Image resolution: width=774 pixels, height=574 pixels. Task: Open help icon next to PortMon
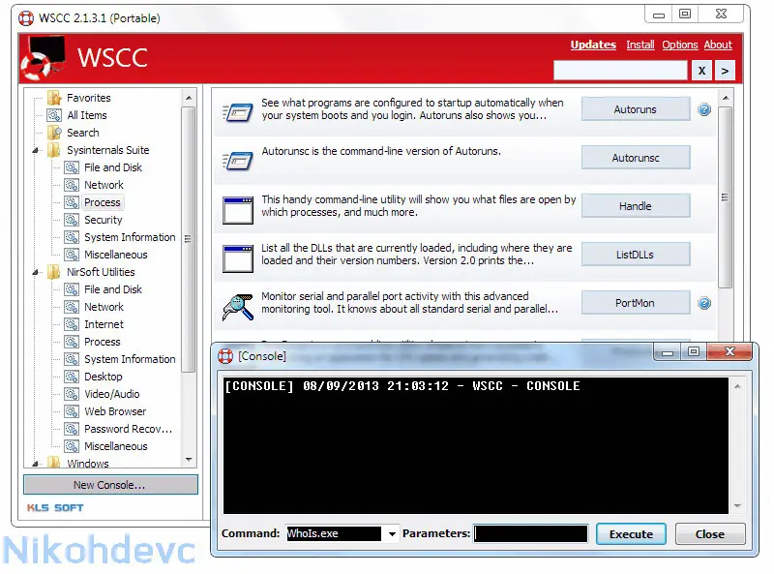point(704,303)
